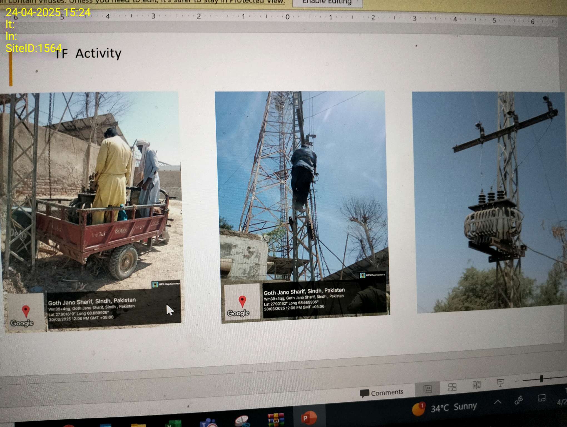Image resolution: width=567 pixels, height=427 pixels.
Task: Open WinRAR from the taskbar
Action: tap(275, 420)
